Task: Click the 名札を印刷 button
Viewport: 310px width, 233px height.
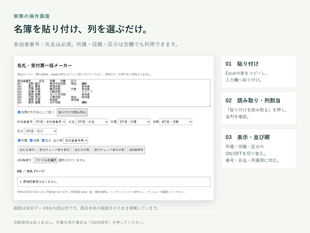Action: [82, 150]
